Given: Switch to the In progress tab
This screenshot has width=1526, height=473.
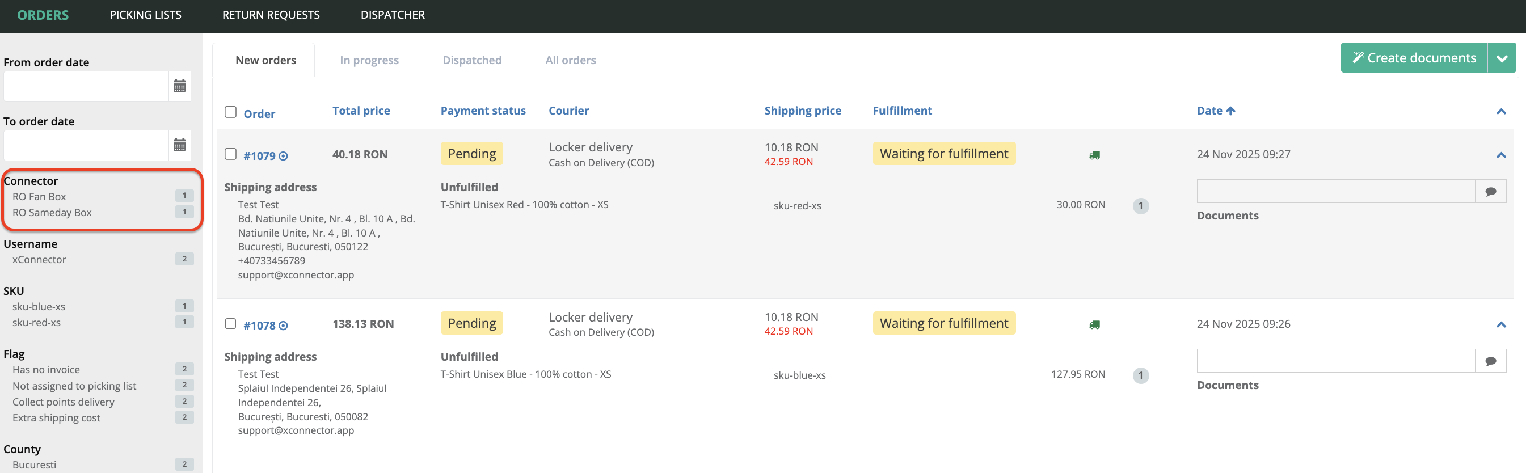Looking at the screenshot, I should tap(369, 60).
